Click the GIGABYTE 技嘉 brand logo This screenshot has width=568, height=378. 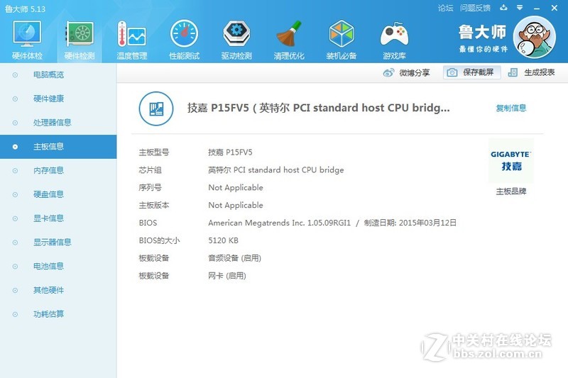coord(510,160)
